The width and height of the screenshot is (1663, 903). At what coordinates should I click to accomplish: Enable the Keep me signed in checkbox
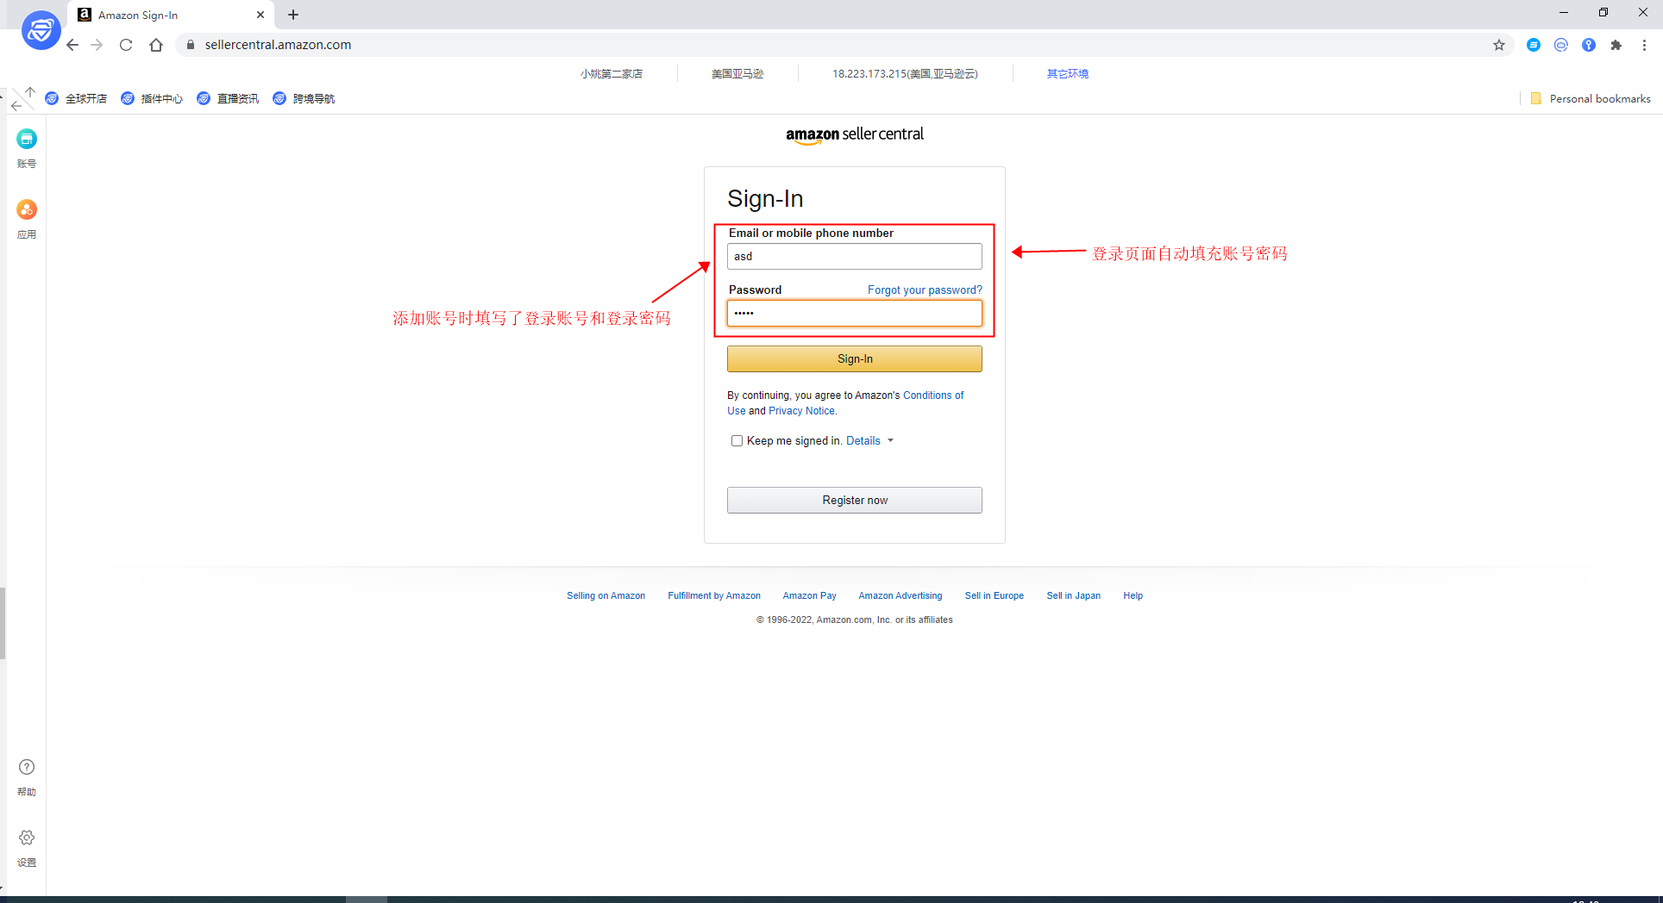coord(737,441)
